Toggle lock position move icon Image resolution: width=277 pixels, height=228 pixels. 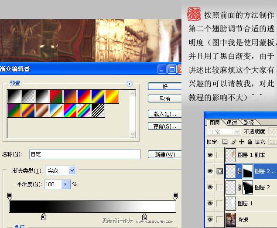[241, 142]
